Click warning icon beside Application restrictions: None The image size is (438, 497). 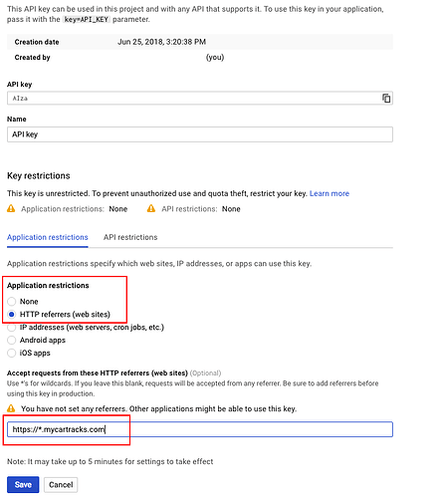tap(11, 208)
